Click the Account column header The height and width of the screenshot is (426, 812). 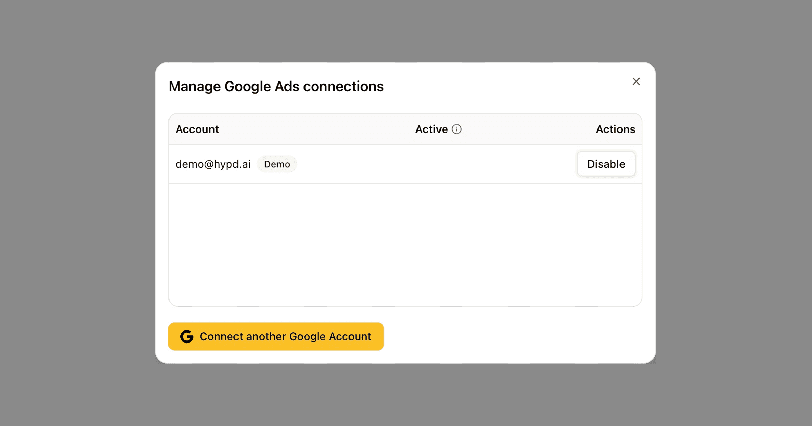coord(197,129)
